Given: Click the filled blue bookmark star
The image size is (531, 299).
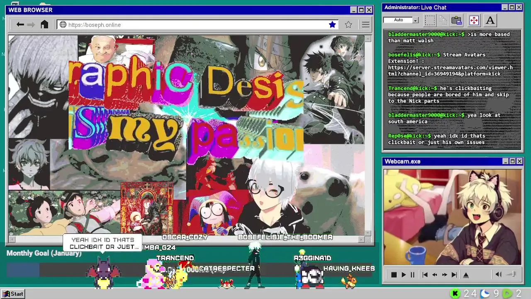Looking at the screenshot, I should pos(332,25).
